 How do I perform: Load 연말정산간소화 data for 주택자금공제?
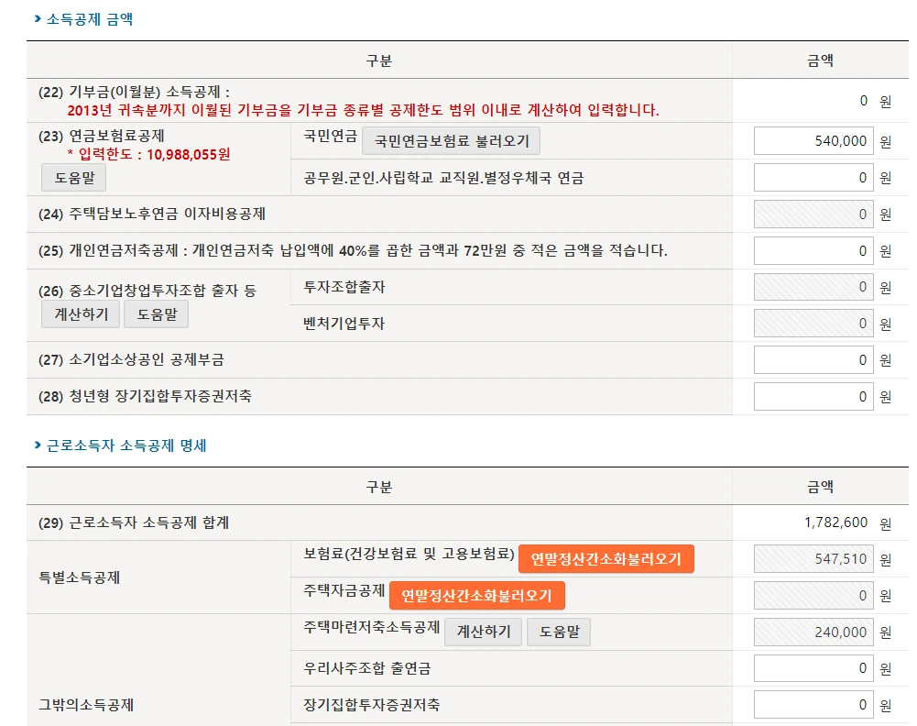(x=476, y=596)
